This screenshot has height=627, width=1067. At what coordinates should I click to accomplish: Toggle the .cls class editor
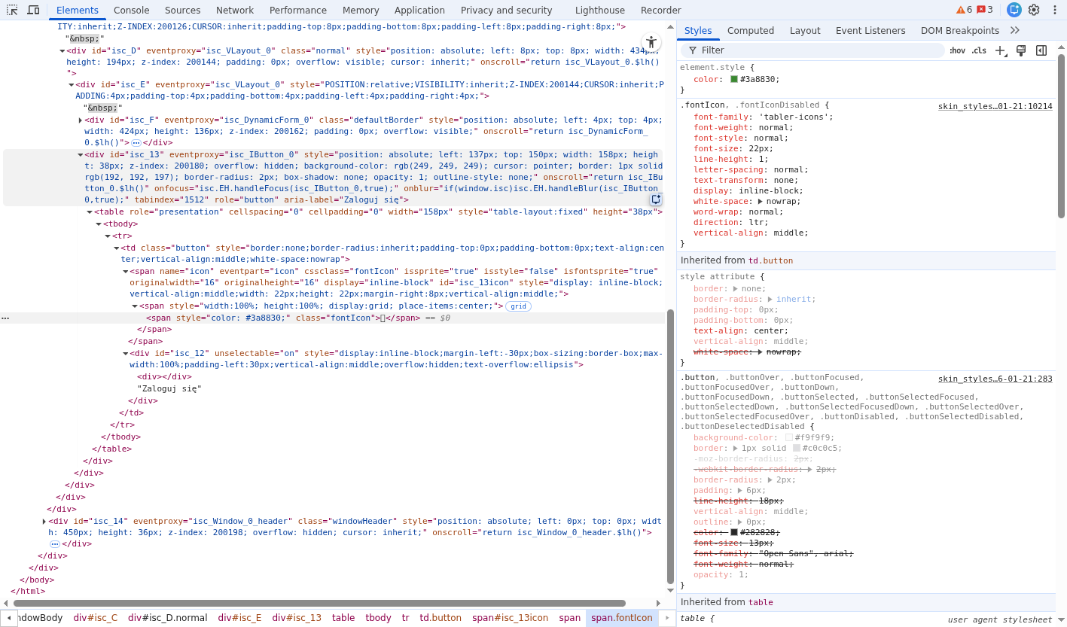(x=979, y=50)
